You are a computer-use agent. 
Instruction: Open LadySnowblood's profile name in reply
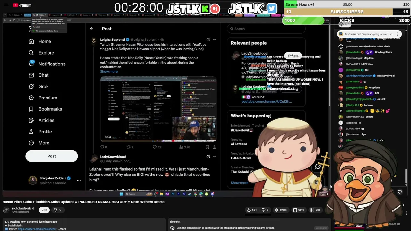coord(113,157)
